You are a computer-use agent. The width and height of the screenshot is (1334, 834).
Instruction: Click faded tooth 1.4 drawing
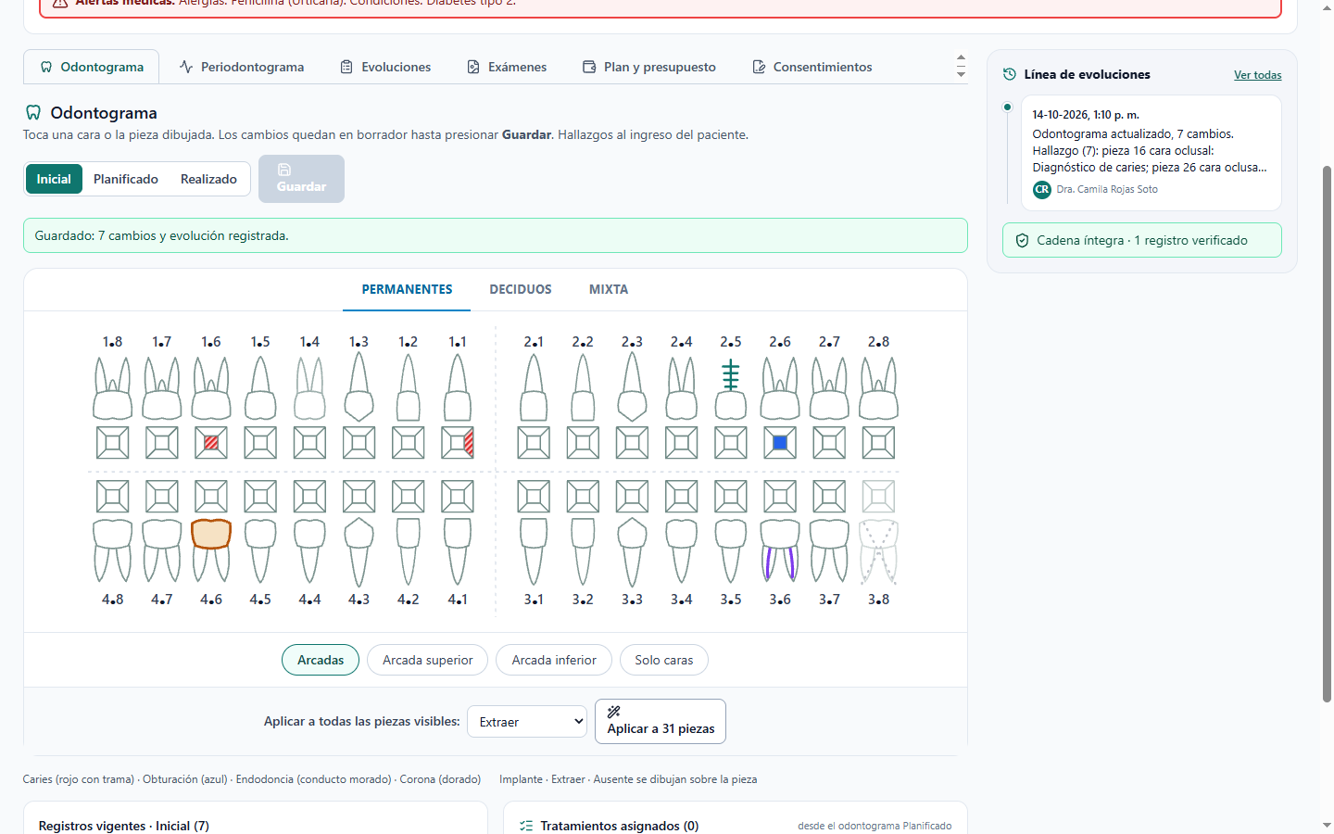[x=309, y=388]
